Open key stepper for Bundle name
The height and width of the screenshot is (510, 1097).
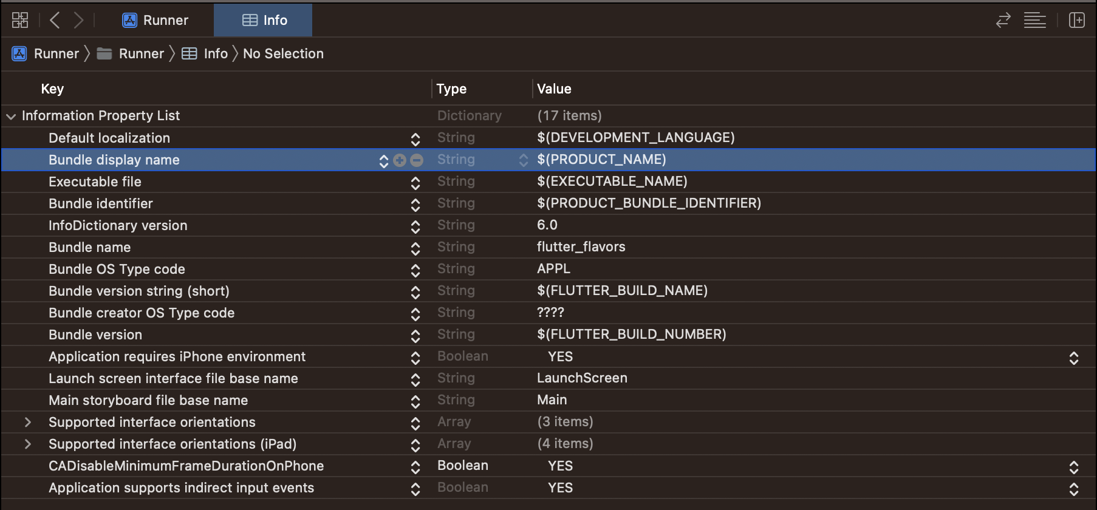point(415,248)
